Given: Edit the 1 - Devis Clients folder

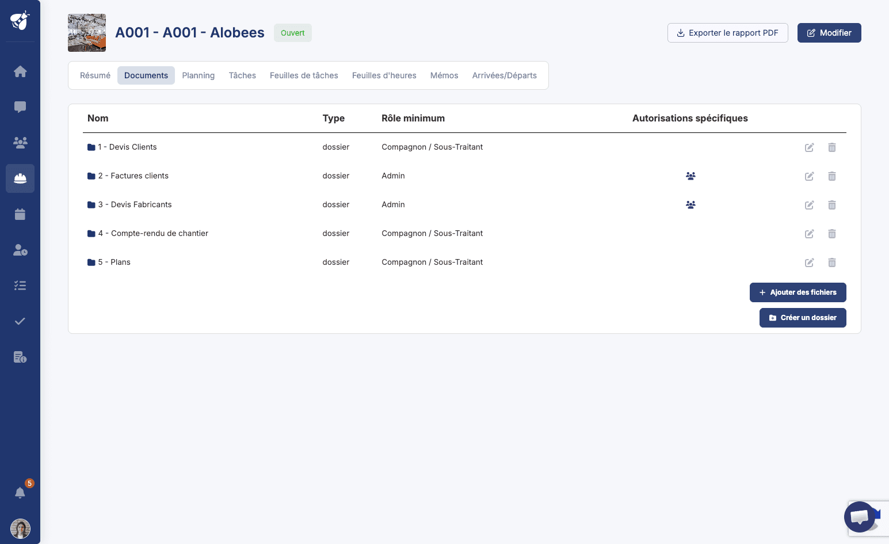Looking at the screenshot, I should [x=810, y=147].
